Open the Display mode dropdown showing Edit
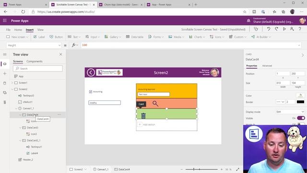The height and width of the screenshot is (173, 307). tap(290, 111)
